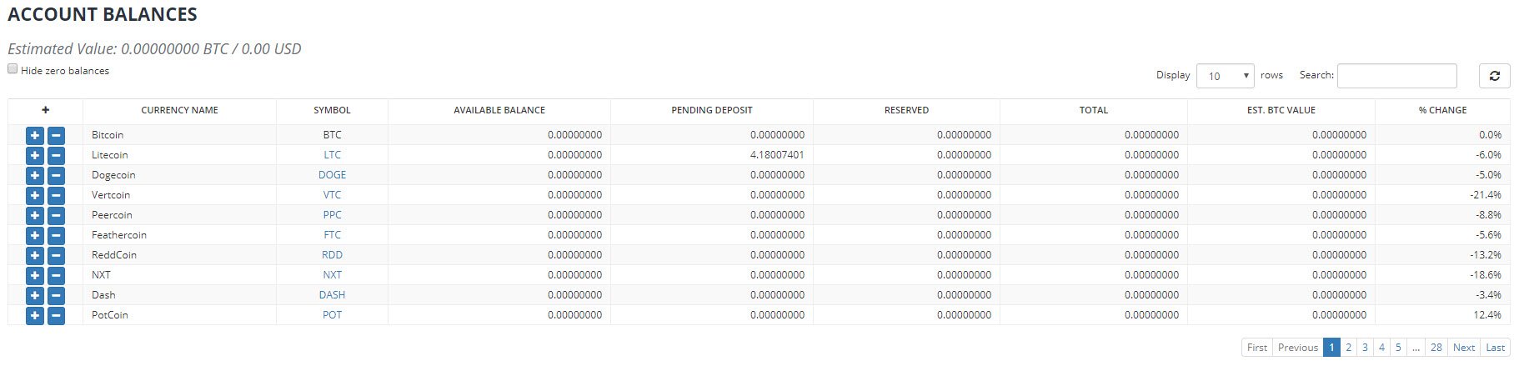
Task: Click the plus deposit icon for Dash
Action: 35,295
